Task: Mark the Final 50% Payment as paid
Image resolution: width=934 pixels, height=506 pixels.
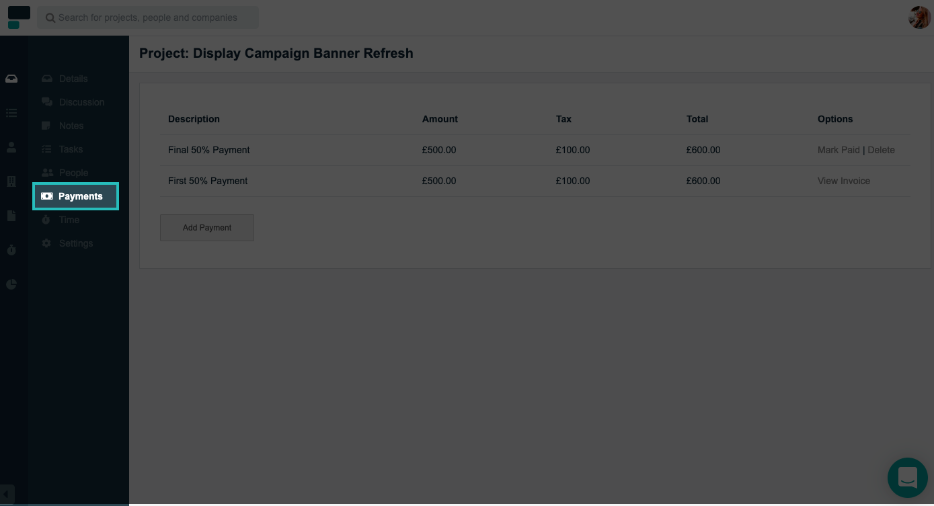Action: click(839, 150)
